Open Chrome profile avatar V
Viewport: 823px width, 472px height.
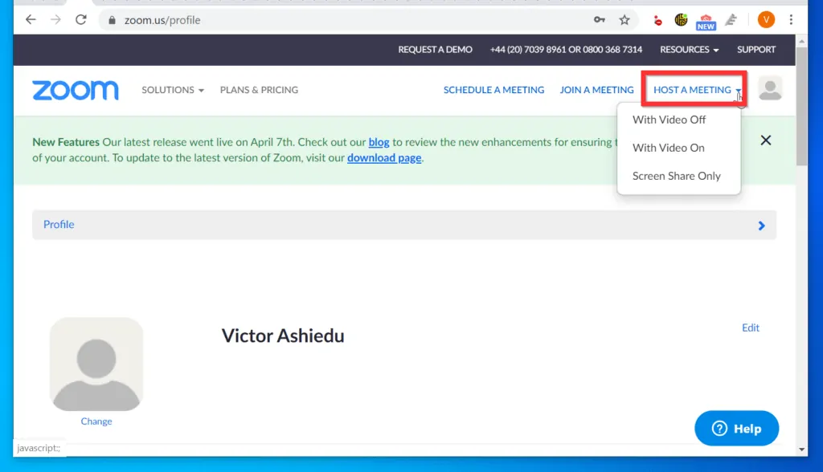[766, 20]
